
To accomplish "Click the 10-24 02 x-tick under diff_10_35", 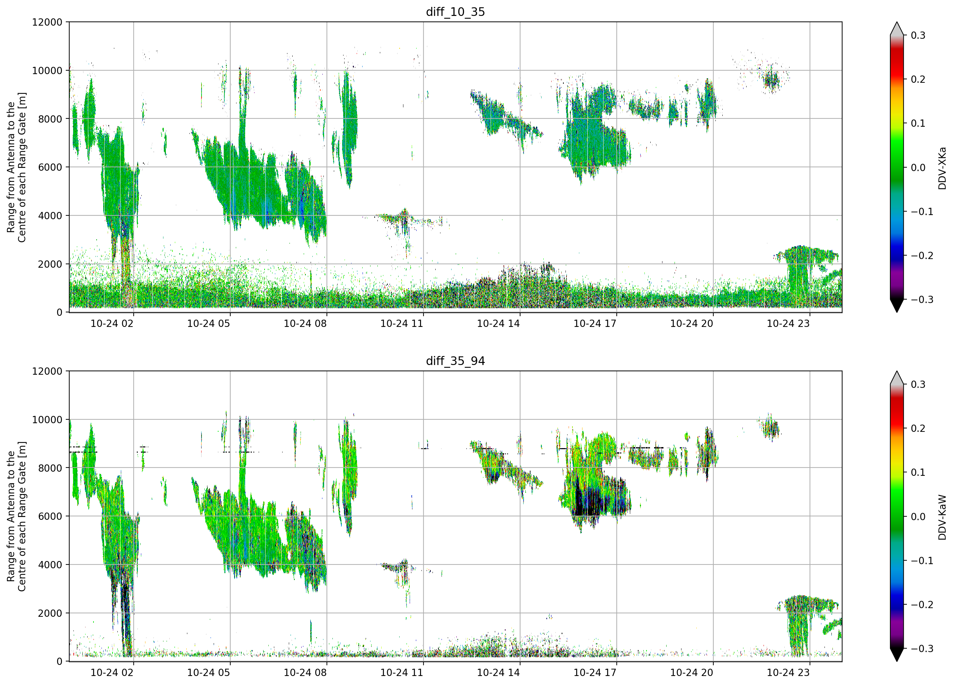I will 112,323.
